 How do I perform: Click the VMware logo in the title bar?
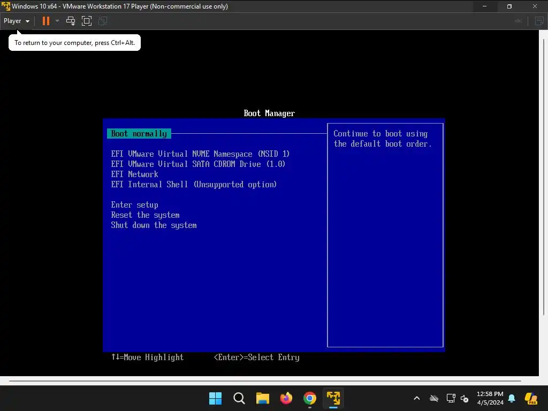(5, 6)
